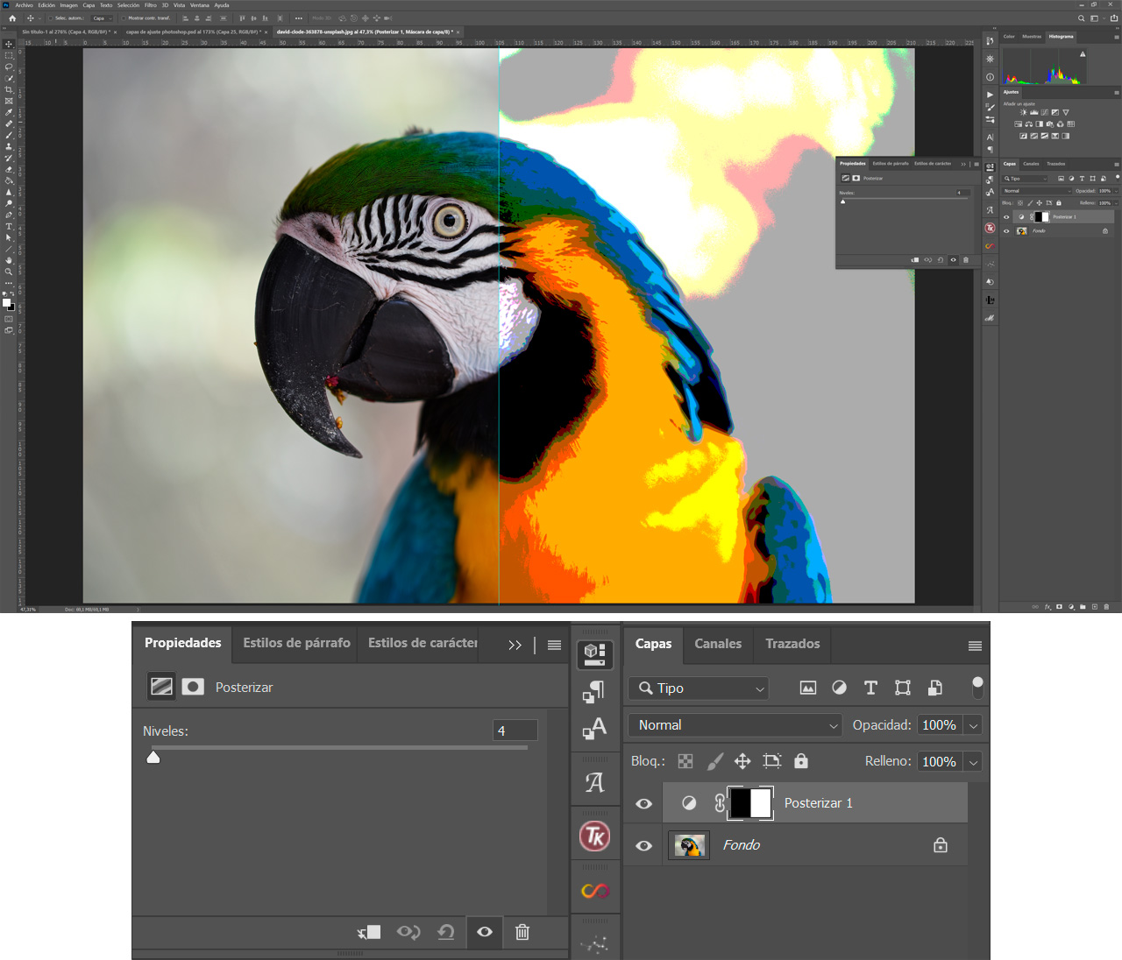Switch to the Canales tab
This screenshot has width=1122, height=960.
(717, 644)
